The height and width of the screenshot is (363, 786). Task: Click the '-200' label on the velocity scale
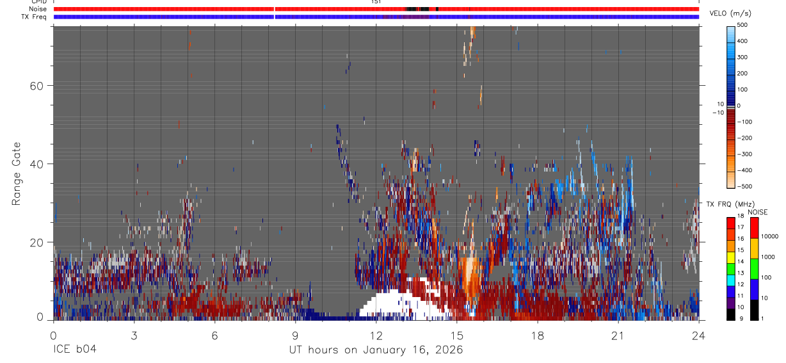tap(744, 138)
